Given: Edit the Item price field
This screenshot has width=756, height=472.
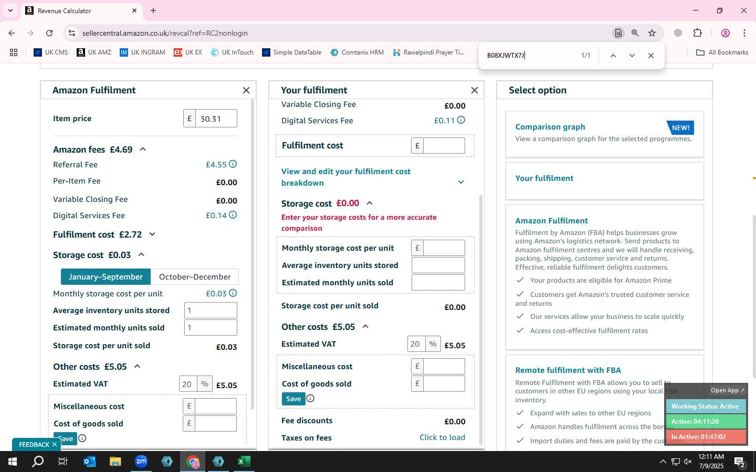Looking at the screenshot, I should point(216,119).
